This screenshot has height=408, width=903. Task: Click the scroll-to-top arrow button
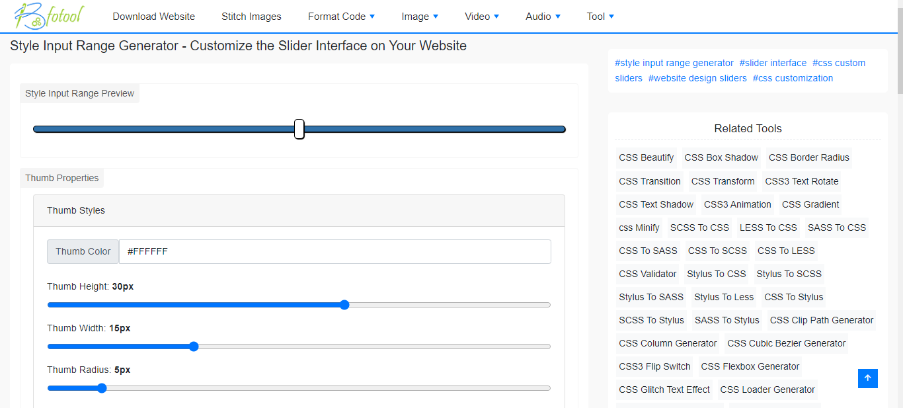(867, 378)
